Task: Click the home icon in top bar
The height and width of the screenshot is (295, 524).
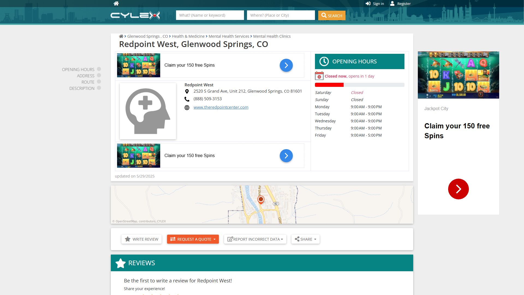Action: [x=116, y=4]
